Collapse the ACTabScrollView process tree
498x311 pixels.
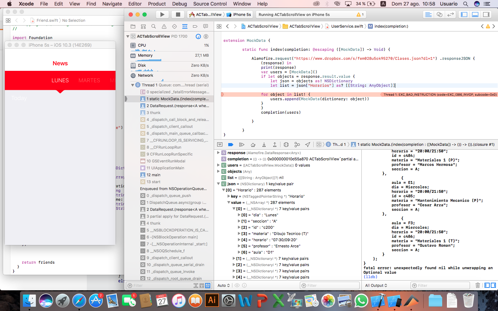[128, 36]
